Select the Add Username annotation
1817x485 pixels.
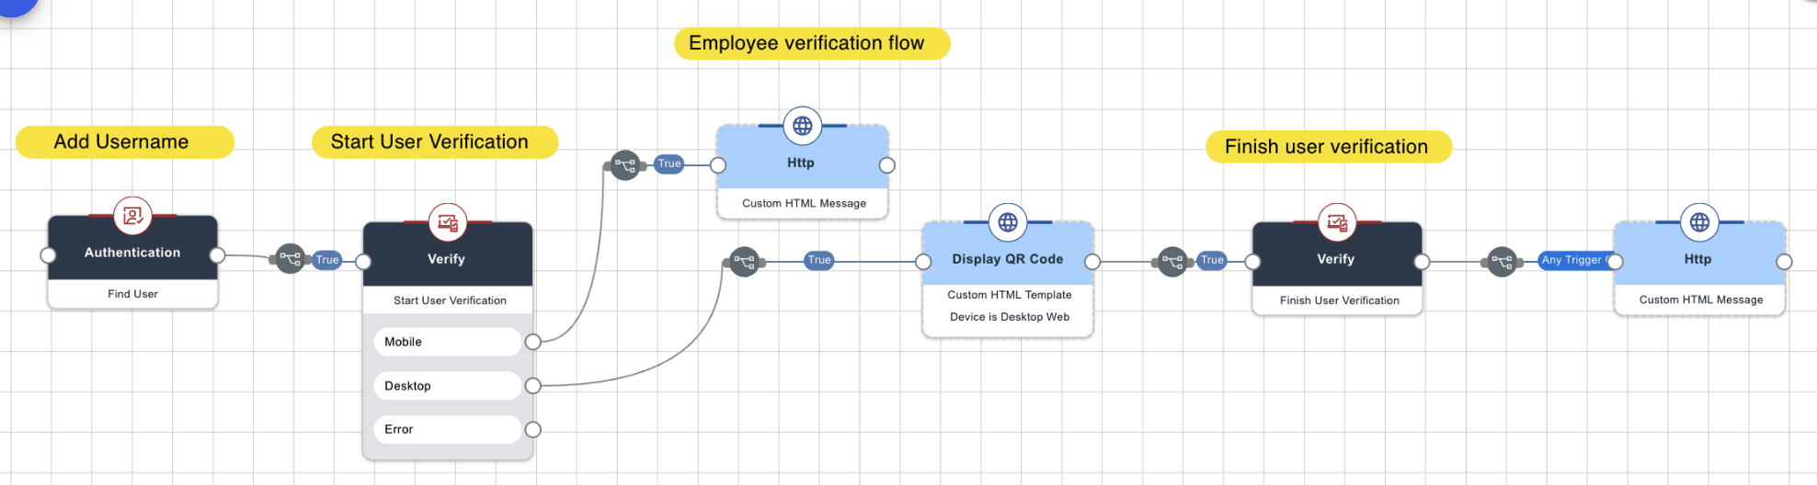[x=125, y=141]
